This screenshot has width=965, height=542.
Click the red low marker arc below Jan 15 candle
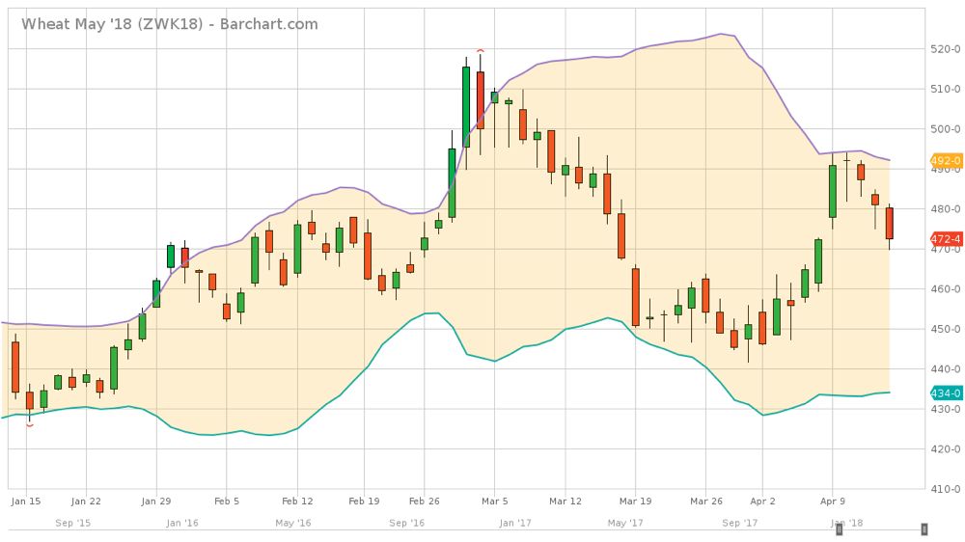(x=30, y=425)
